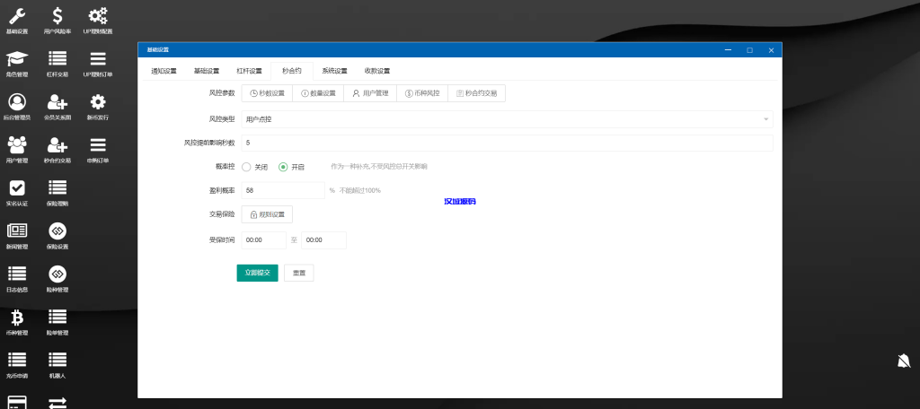Switch to the 秒合约 tab
This screenshot has width=920, height=409.
292,71
